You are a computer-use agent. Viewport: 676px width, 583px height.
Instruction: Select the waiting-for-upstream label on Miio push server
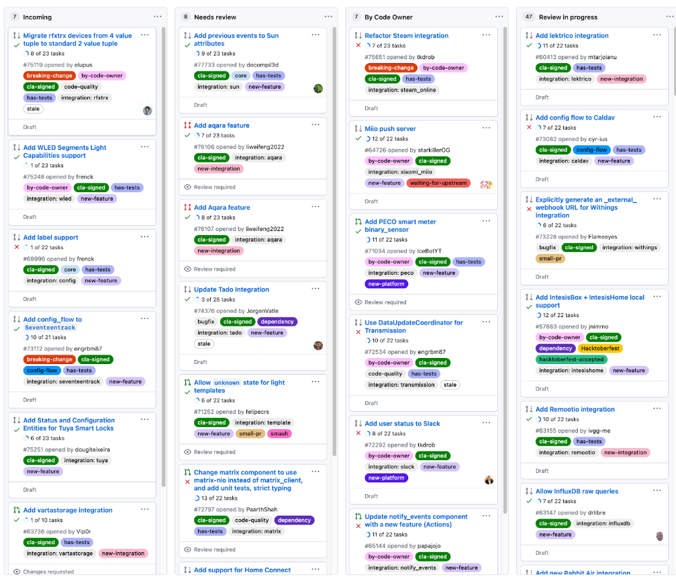click(438, 183)
